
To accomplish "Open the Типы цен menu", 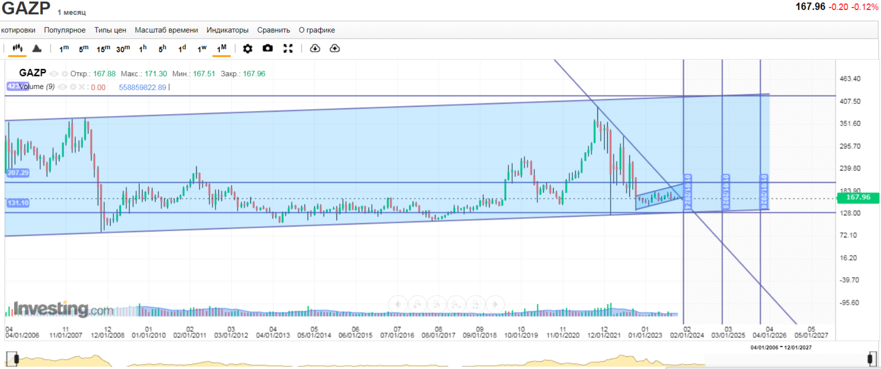I will point(110,30).
